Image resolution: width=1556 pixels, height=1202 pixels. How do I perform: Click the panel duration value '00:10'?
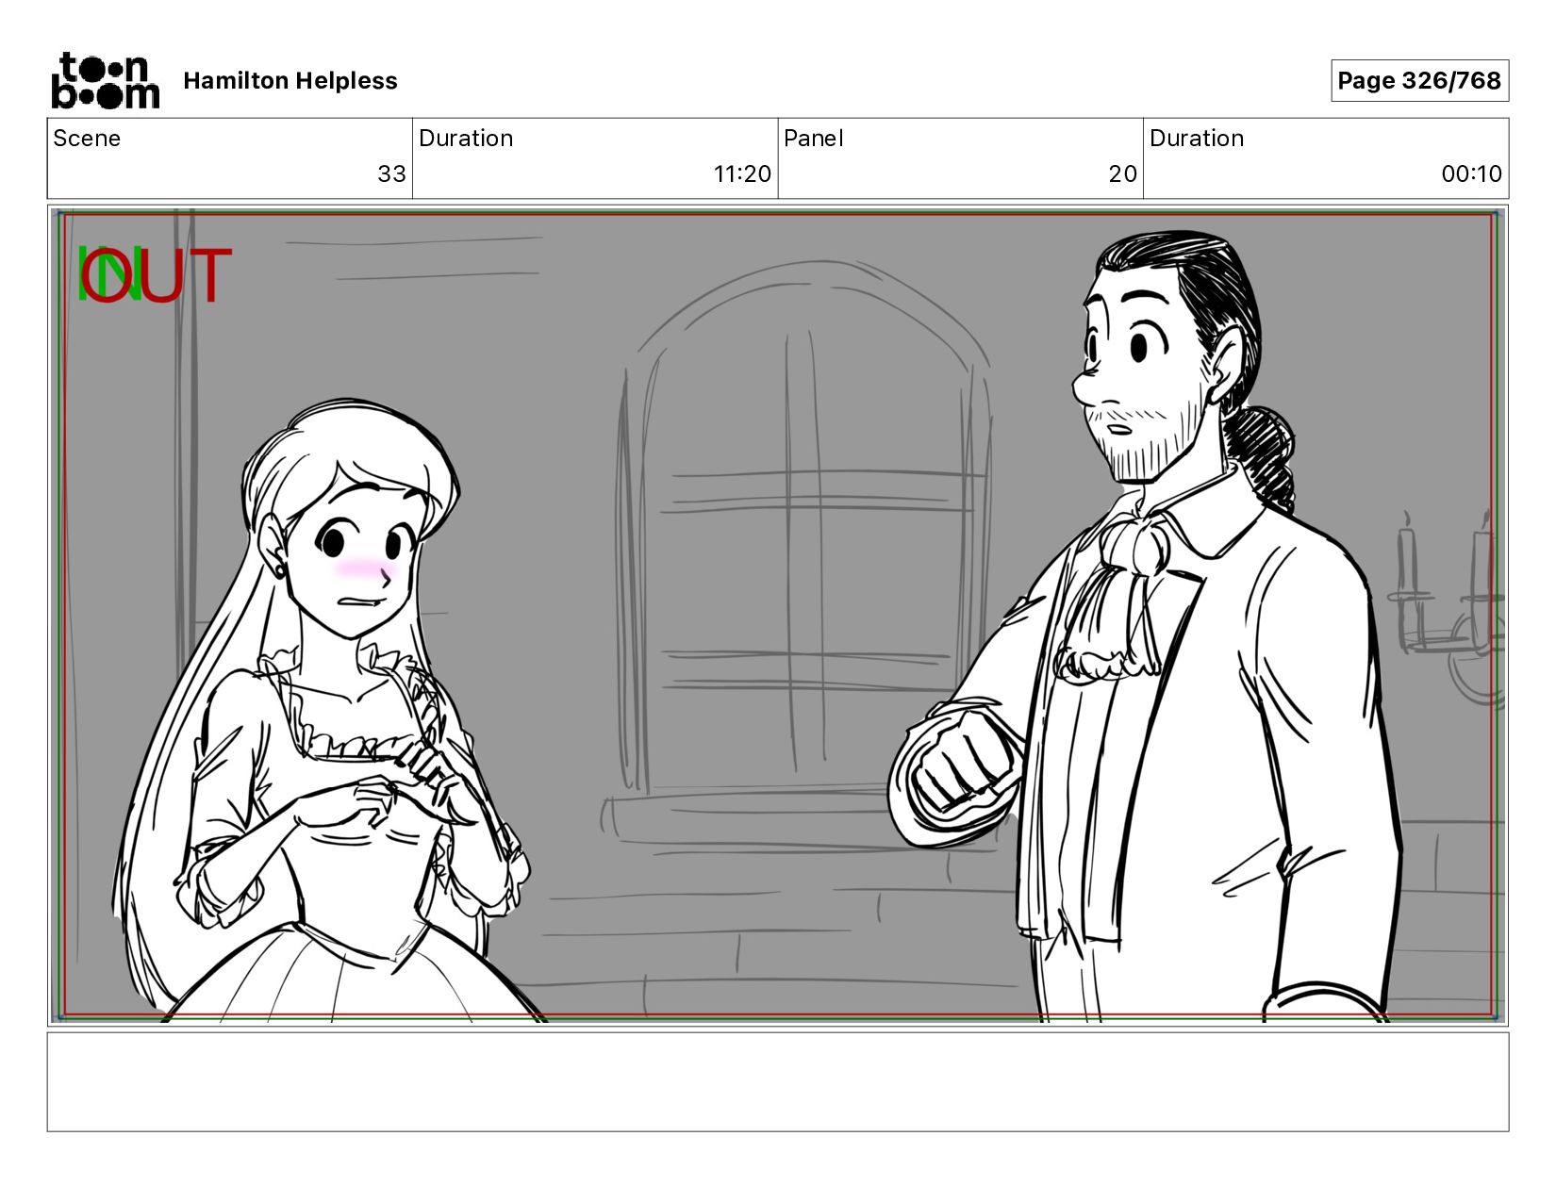coord(1471,173)
